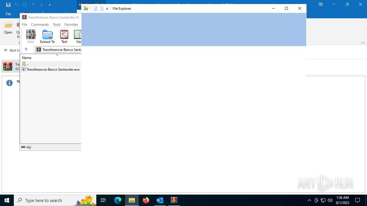The width and height of the screenshot is (367, 206).
Task: Click the WinRAR archive path address field
Action: [x=58, y=49]
